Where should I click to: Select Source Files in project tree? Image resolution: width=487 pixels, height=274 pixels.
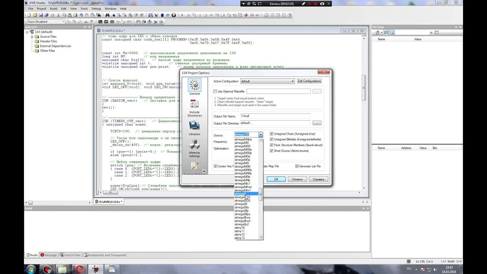48,37
